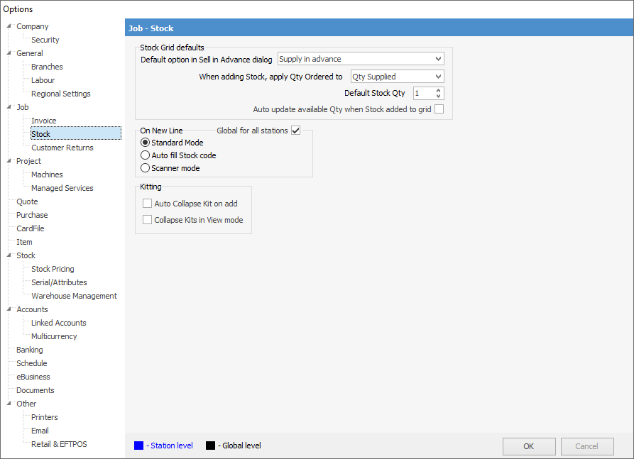Open the Sell in Advance default dropdown
Screen dimensions: 634x459
click(x=437, y=59)
